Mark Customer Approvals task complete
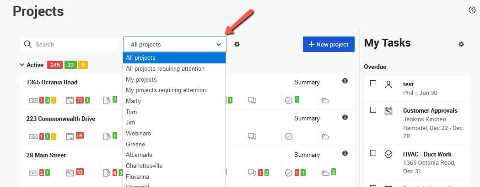 [373, 110]
